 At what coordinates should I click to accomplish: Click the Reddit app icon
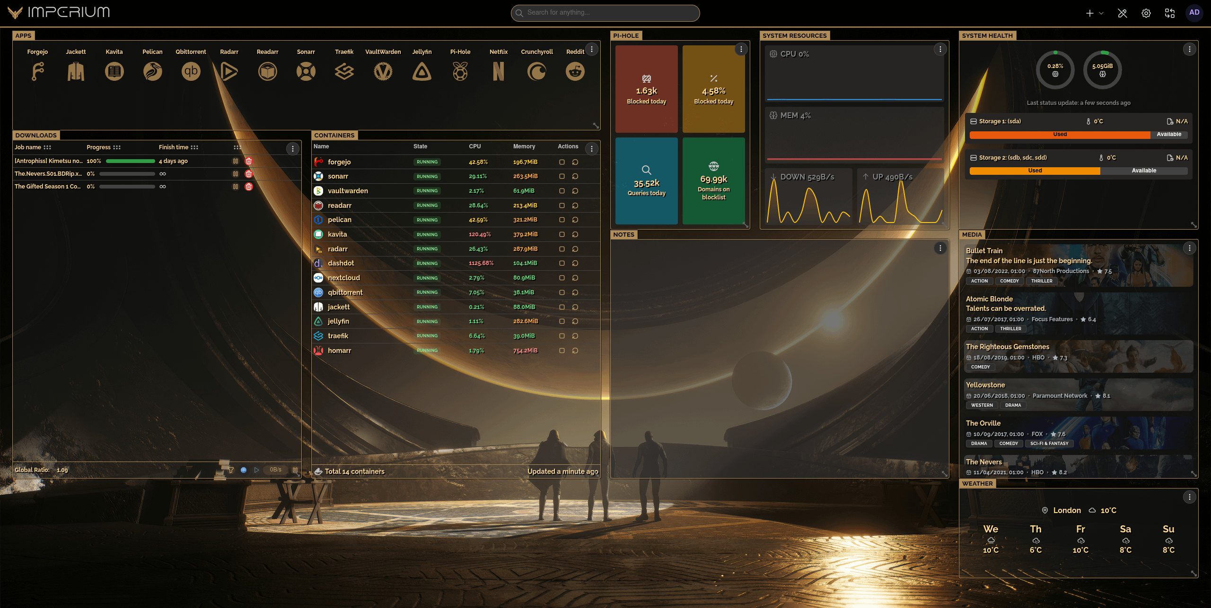coord(575,71)
